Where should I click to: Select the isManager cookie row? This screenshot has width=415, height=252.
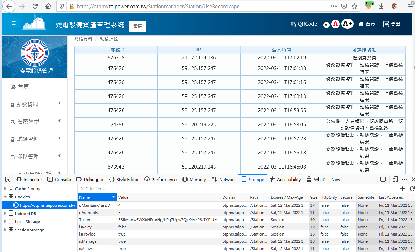coord(246,241)
